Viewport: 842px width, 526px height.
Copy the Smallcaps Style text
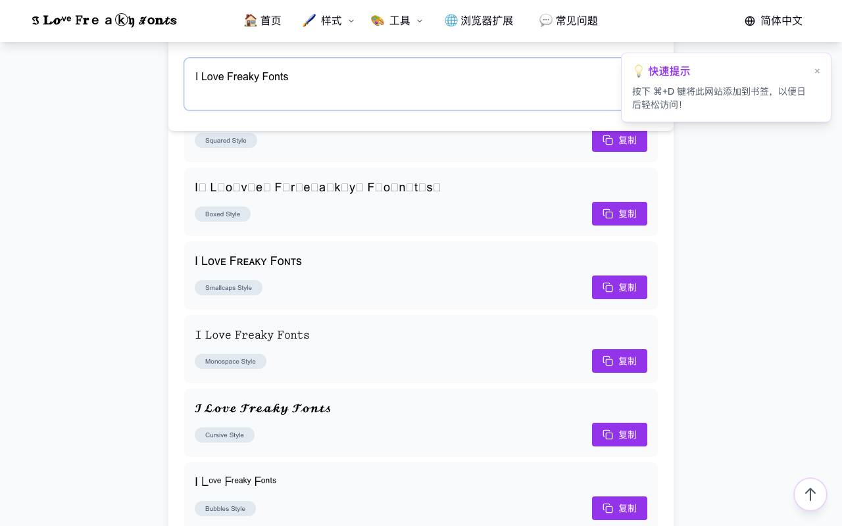pyautogui.click(x=620, y=287)
